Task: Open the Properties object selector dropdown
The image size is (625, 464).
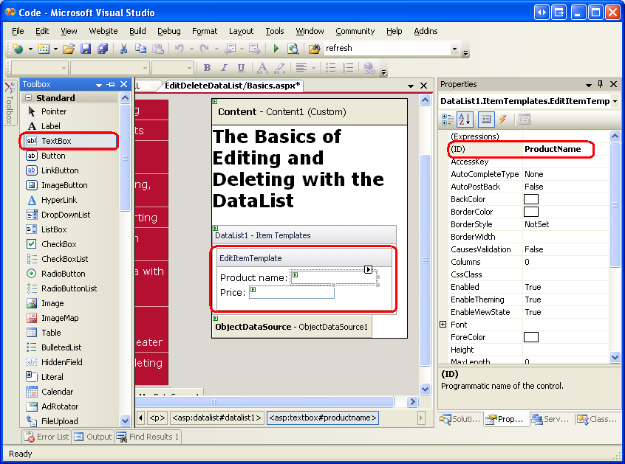Action: coord(615,101)
